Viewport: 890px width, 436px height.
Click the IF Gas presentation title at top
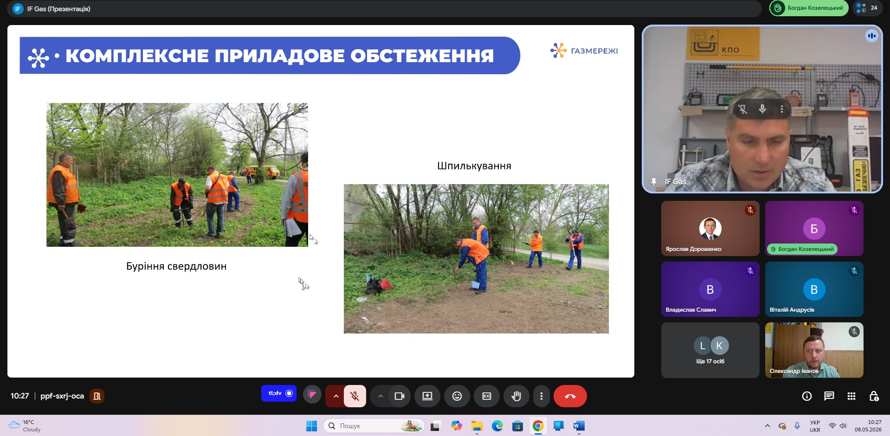tap(58, 9)
